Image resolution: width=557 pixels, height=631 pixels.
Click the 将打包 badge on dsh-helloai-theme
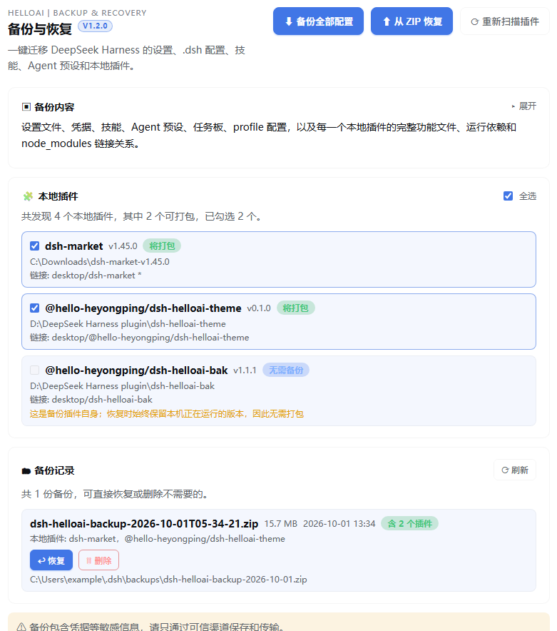point(295,308)
